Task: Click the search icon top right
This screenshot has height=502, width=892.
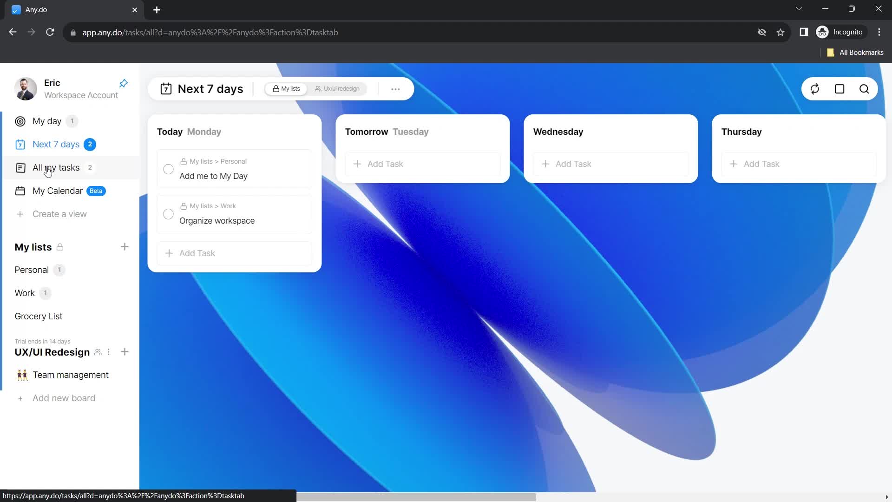Action: click(864, 89)
